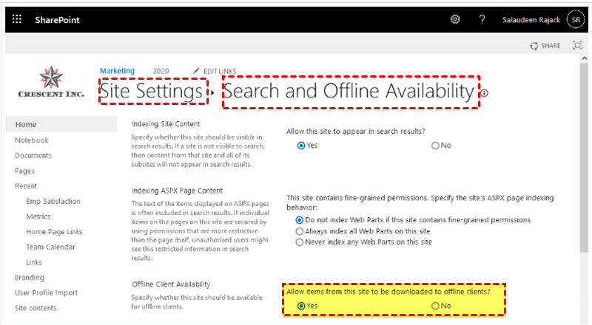The height and width of the screenshot is (325, 592).
Task: Click the Search and Offline Availability title
Action: [x=349, y=92]
